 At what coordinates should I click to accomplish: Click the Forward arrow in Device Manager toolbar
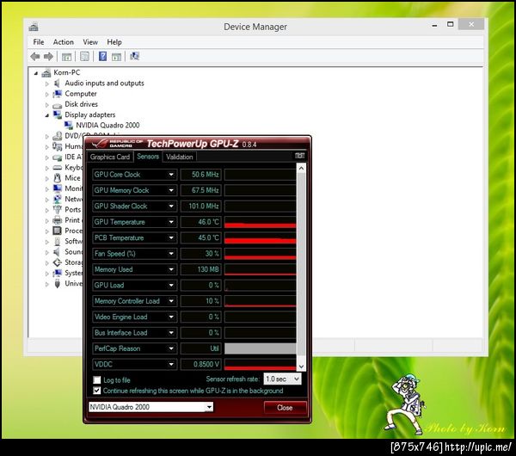[x=48, y=57]
